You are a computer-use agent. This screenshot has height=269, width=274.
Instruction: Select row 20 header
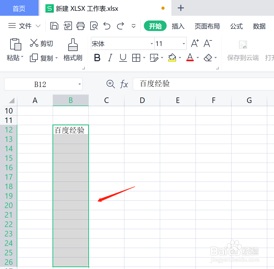[x=9, y=205]
